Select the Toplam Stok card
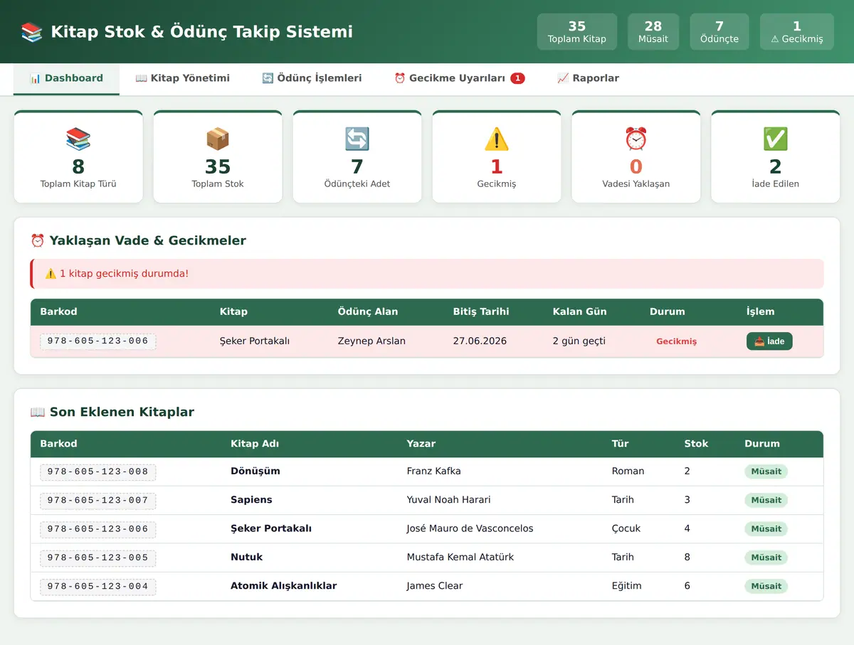The image size is (854, 645). tap(218, 156)
